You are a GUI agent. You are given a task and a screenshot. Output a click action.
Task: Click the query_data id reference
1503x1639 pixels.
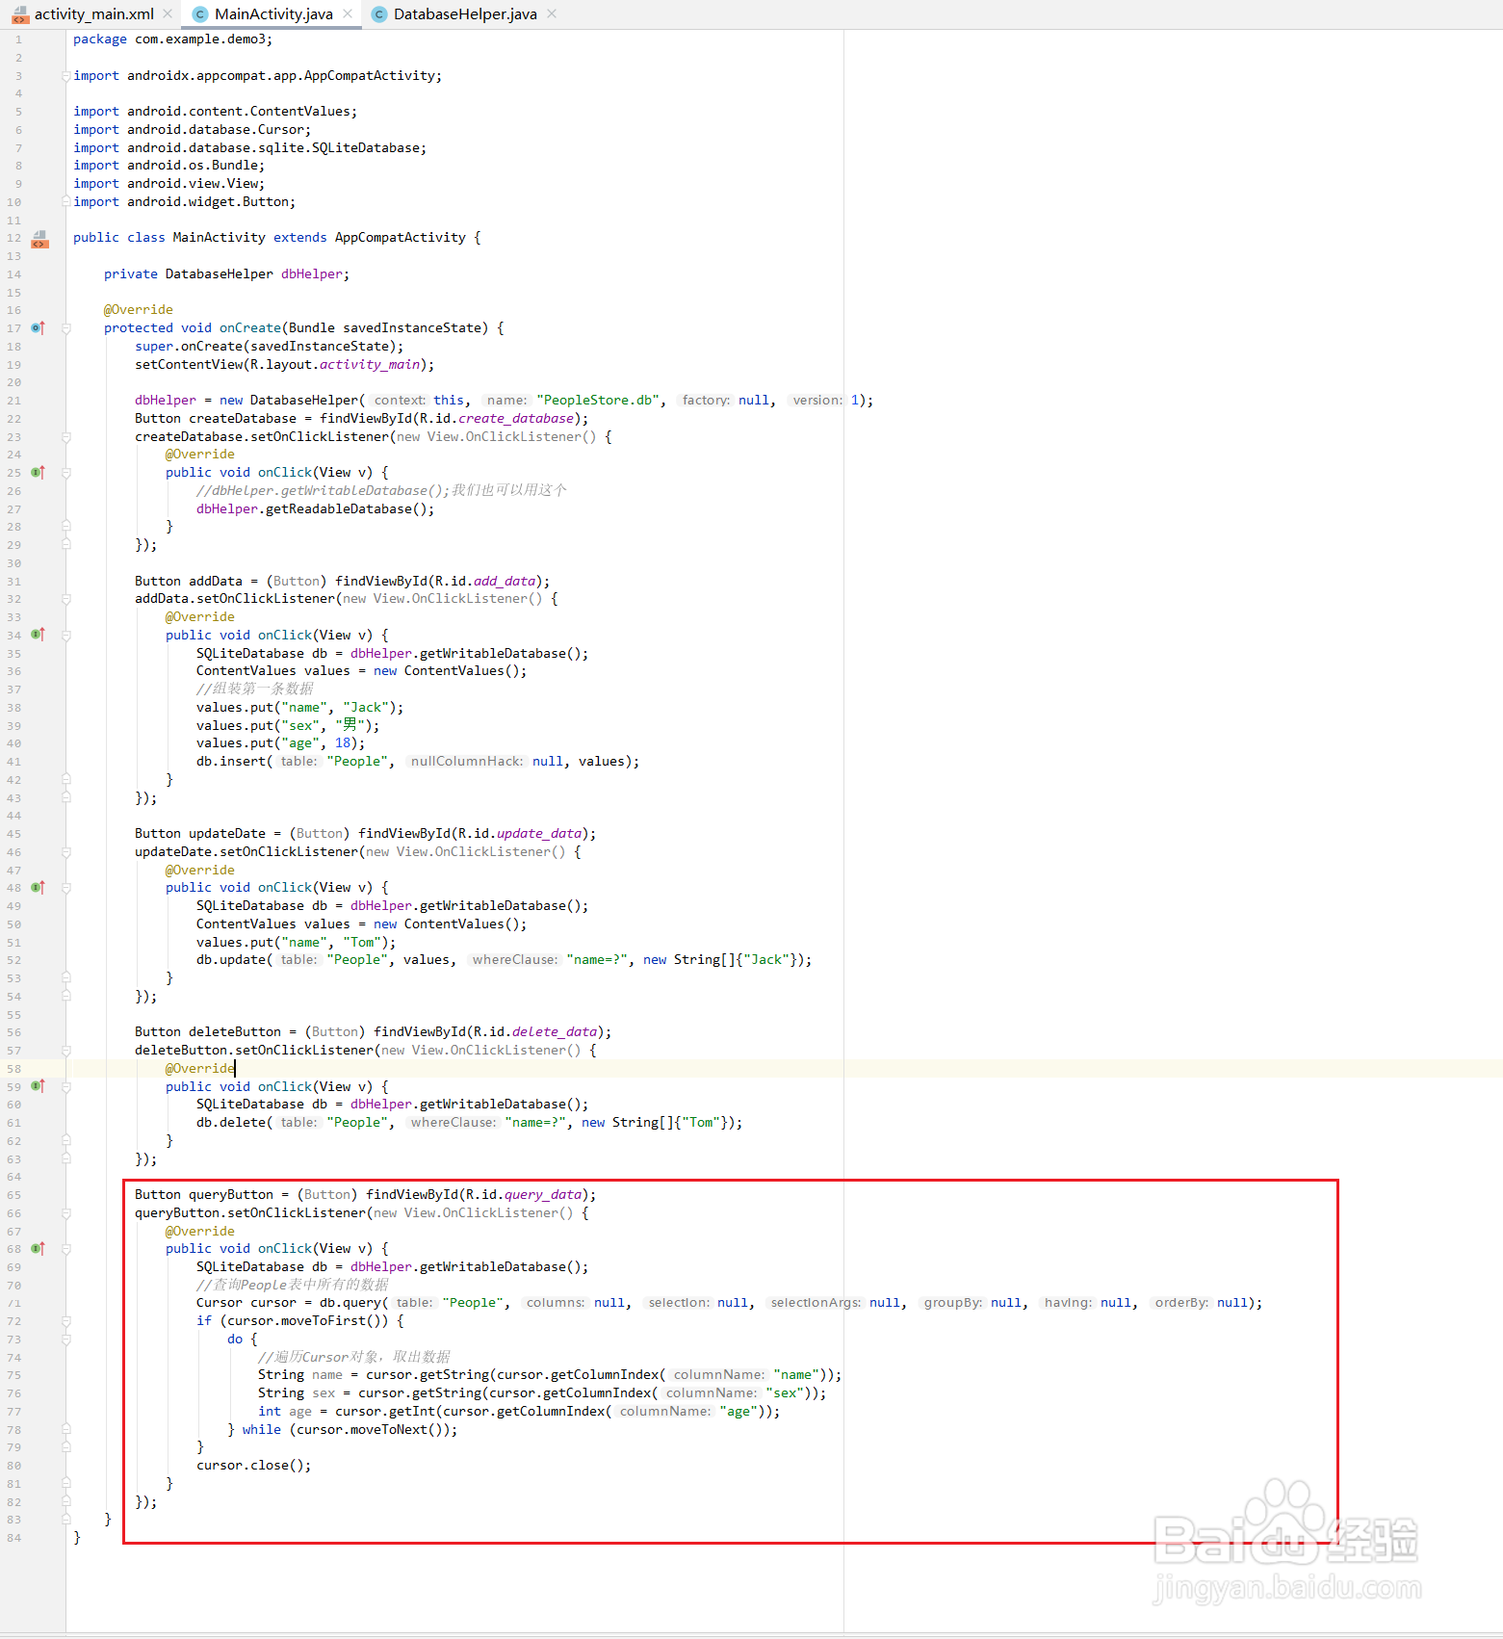[543, 1195]
